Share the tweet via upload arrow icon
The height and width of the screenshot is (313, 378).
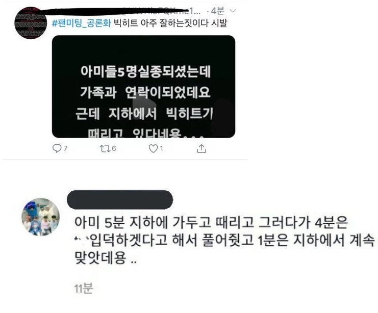[201, 149]
